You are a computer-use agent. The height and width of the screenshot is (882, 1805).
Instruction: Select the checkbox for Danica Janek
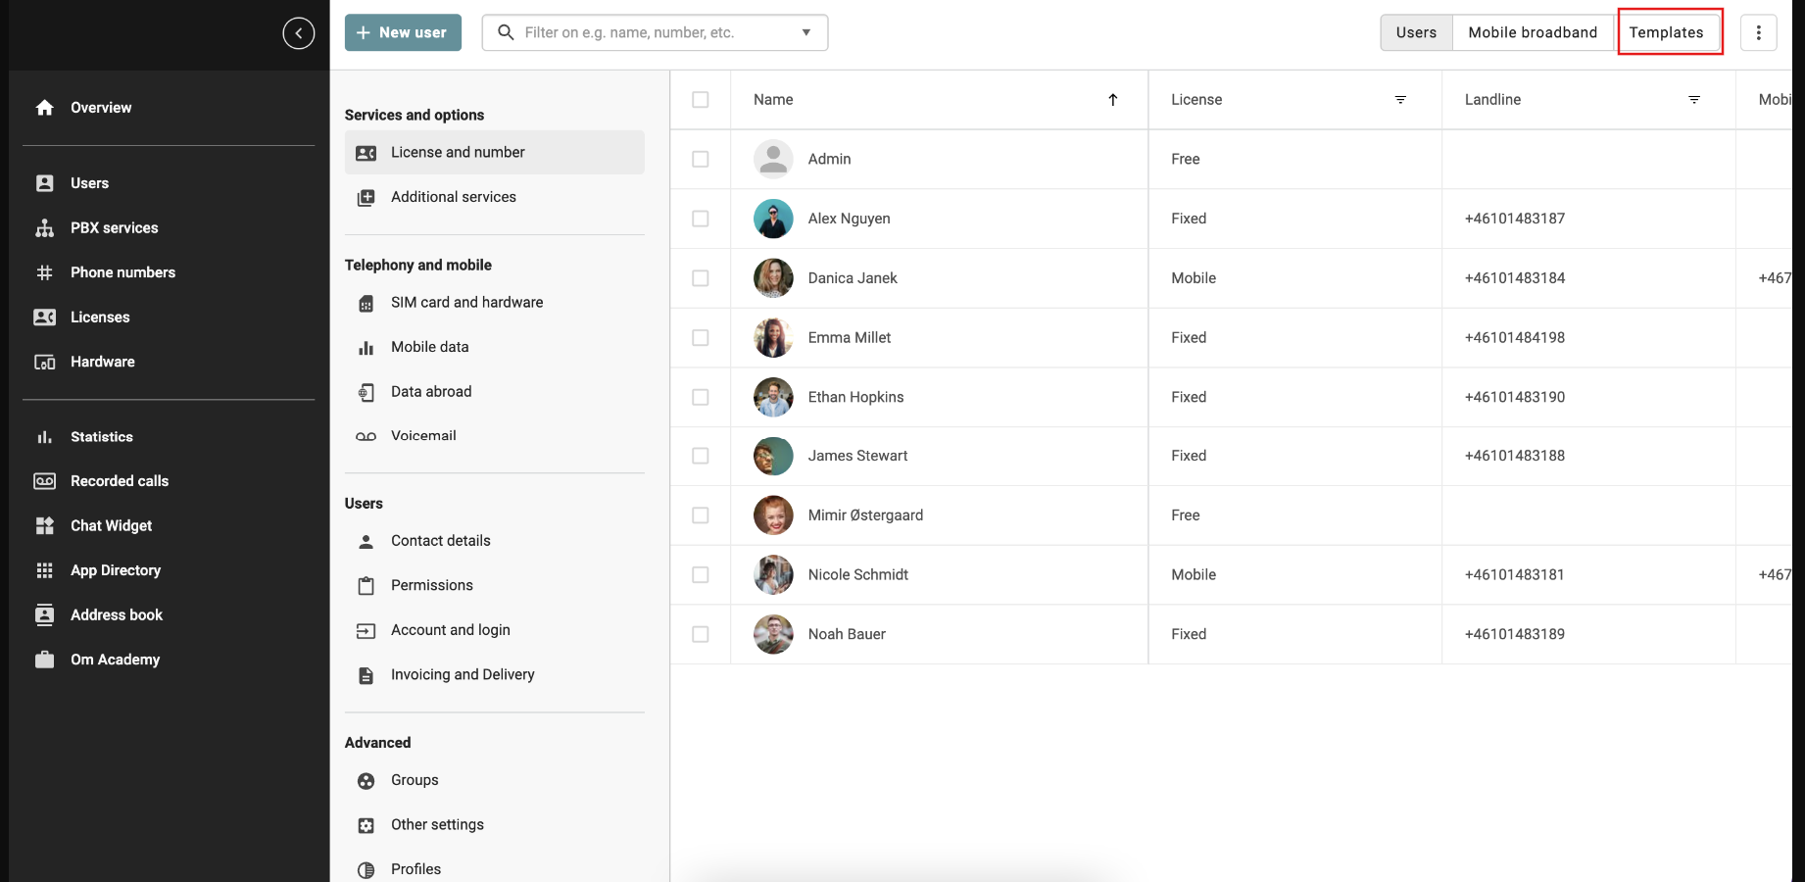pyautogui.click(x=701, y=277)
